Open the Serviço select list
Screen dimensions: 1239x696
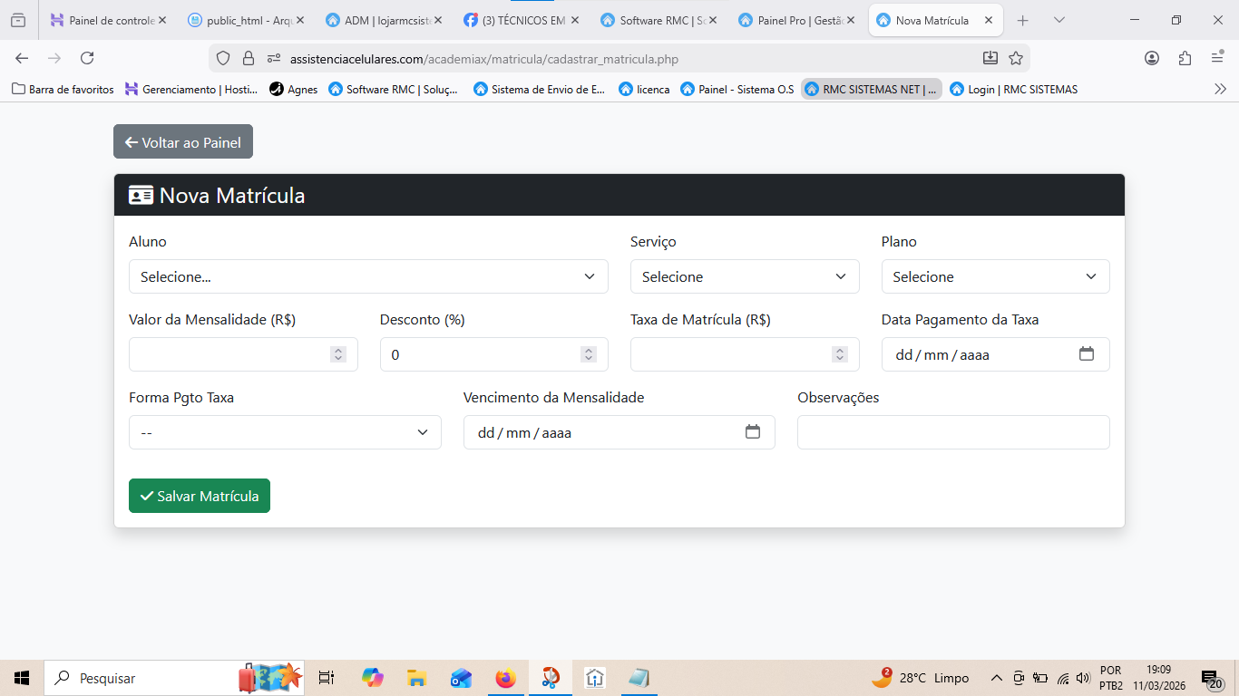tap(744, 276)
